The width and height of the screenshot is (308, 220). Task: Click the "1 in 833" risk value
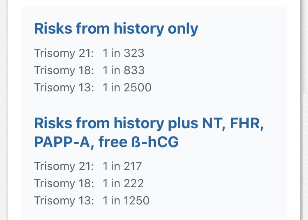(124, 70)
